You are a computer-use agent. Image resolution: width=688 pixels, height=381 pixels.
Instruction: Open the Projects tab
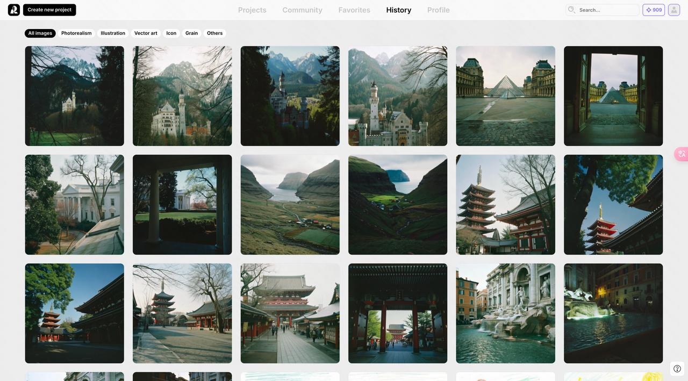252,10
